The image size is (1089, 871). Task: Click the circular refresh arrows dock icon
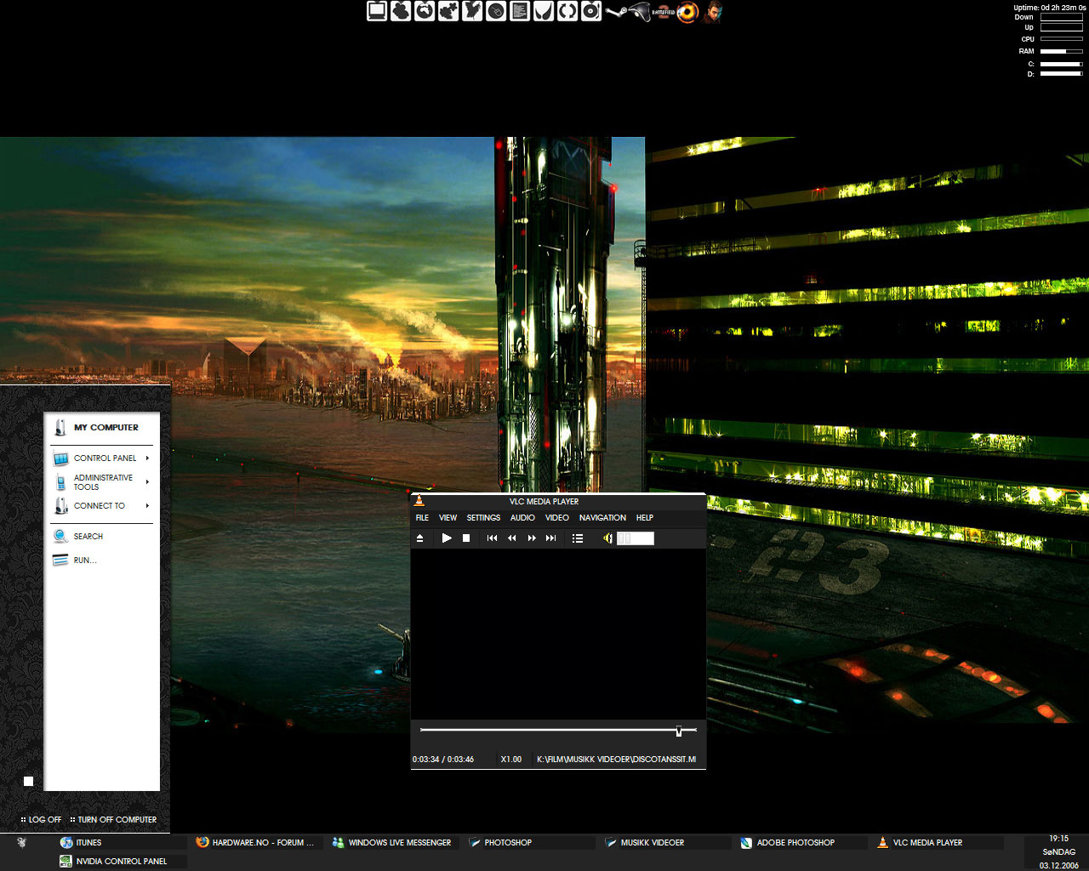tap(567, 11)
